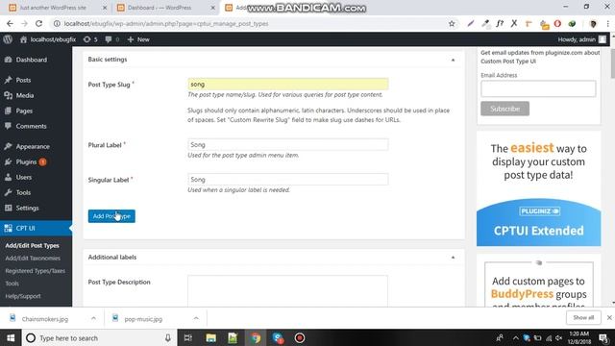Close the Dashboard WordPress browser tab
The height and width of the screenshot is (346, 615).
[212, 8]
